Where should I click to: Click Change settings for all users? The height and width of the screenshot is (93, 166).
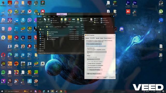[94, 74]
